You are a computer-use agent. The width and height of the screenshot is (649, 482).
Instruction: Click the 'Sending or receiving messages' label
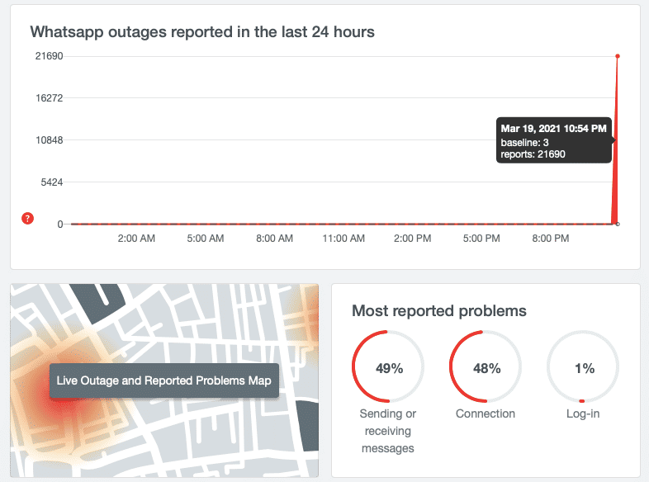point(388,431)
